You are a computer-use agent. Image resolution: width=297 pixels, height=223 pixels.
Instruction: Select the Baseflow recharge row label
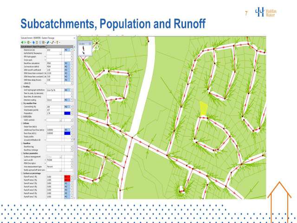[x=31, y=150]
